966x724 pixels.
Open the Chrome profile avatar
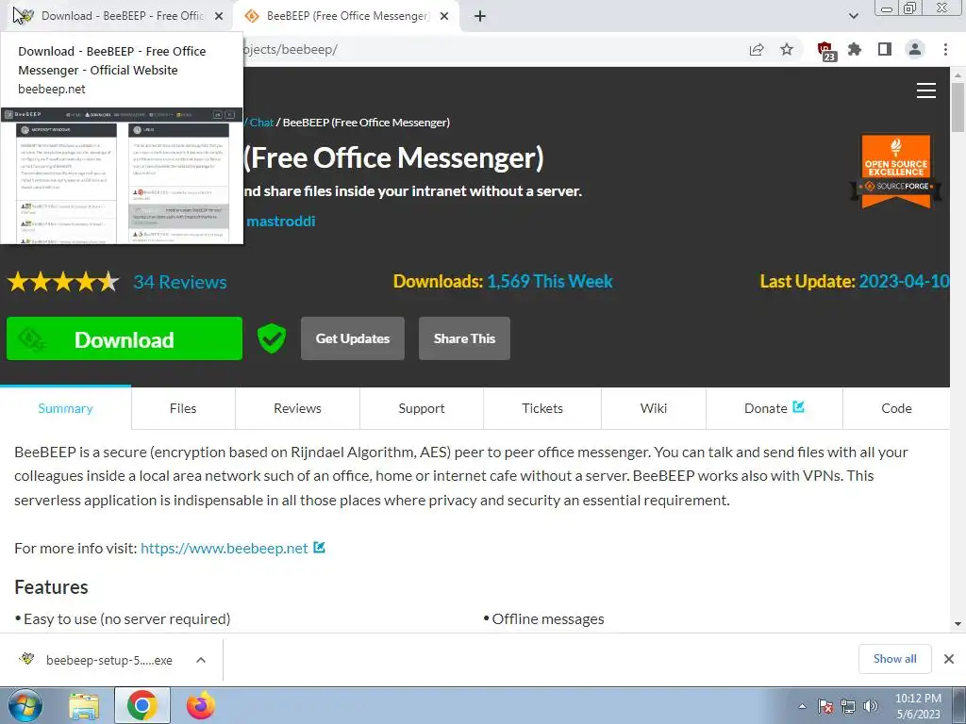[x=915, y=49]
